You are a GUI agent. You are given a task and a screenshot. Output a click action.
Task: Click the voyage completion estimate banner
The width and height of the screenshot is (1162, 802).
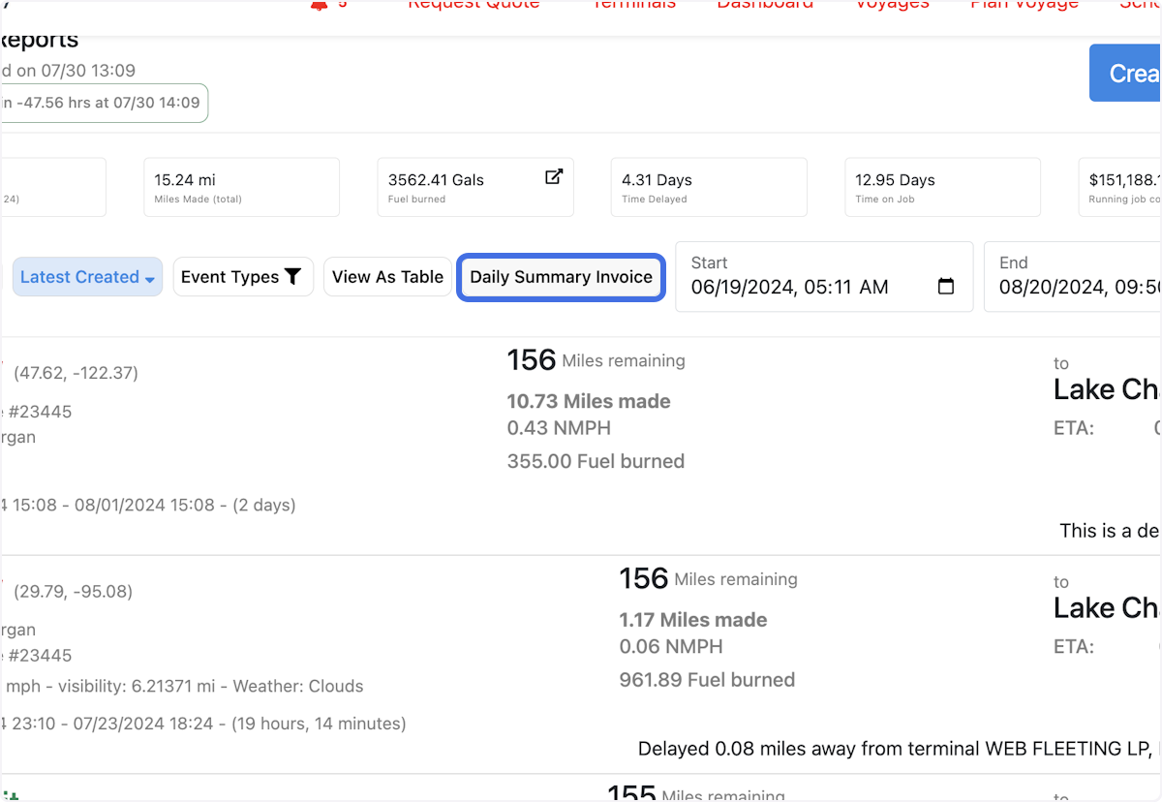104,103
